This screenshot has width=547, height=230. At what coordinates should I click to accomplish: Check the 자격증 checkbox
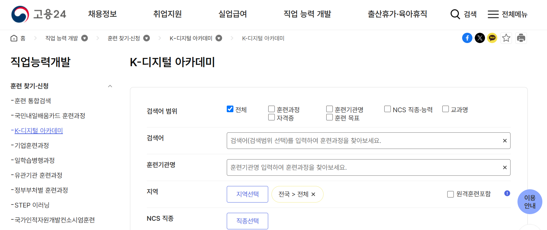click(x=272, y=117)
